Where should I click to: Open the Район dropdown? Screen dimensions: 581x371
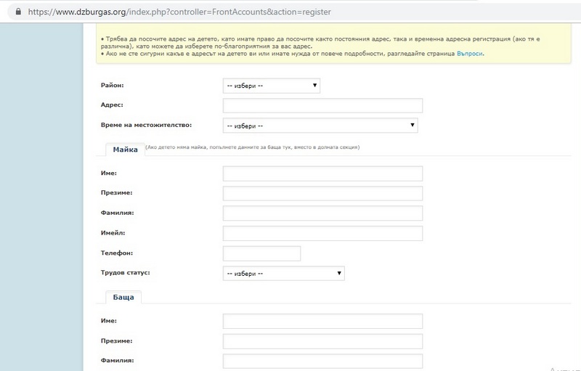point(271,86)
